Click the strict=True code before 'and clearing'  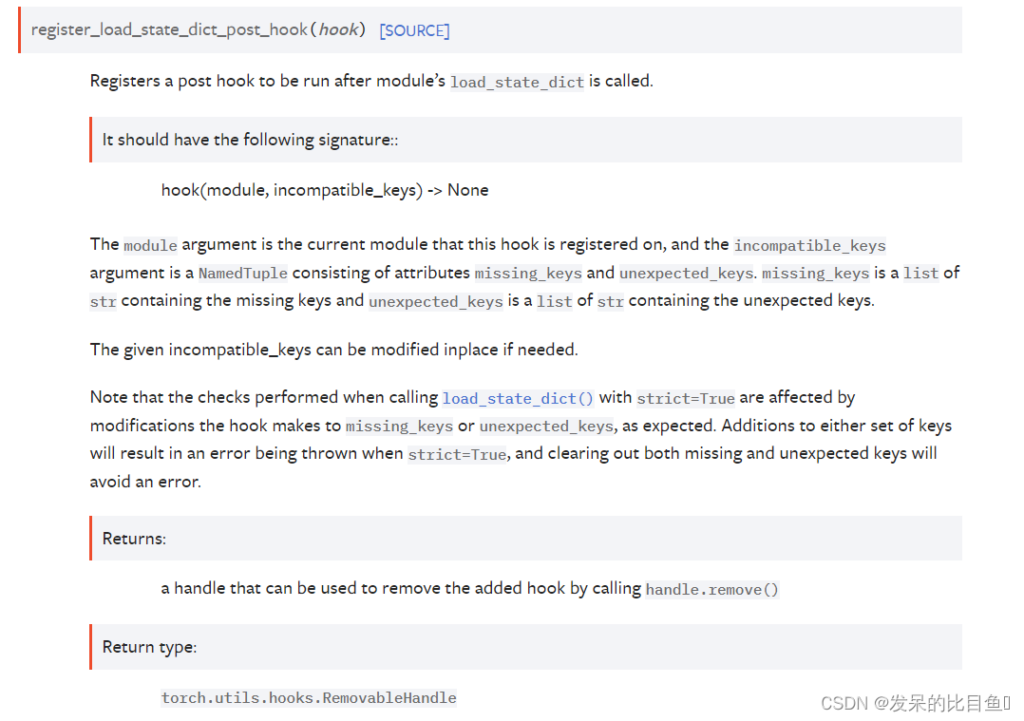tap(457, 454)
